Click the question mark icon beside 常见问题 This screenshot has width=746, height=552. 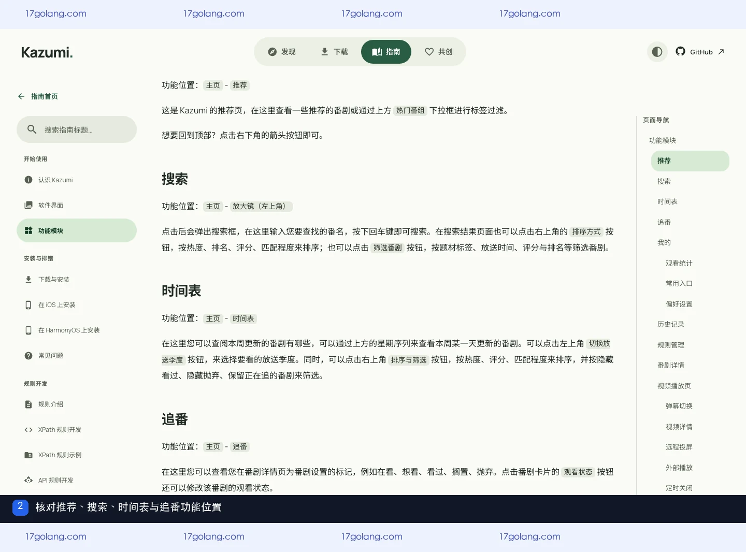pyautogui.click(x=28, y=356)
